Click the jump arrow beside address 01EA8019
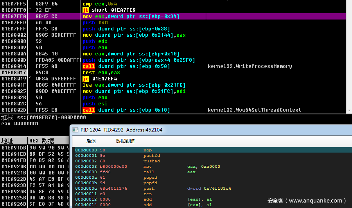Screen dimensions: 352x208 (31, 79)
